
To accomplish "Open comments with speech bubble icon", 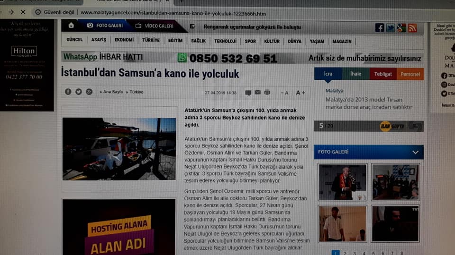I will (x=248, y=93).
